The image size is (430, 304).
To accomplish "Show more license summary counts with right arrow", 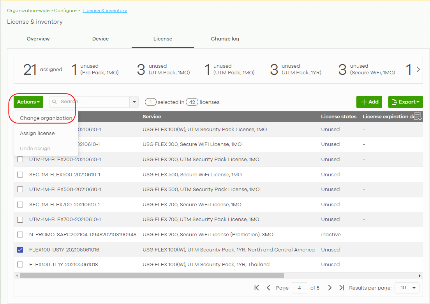I will [418, 69].
